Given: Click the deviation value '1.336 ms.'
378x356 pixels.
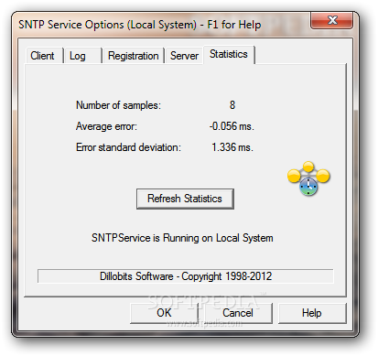Looking at the screenshot, I should (232, 147).
